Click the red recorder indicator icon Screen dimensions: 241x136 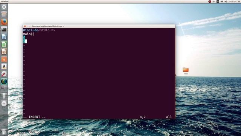pos(210,2)
